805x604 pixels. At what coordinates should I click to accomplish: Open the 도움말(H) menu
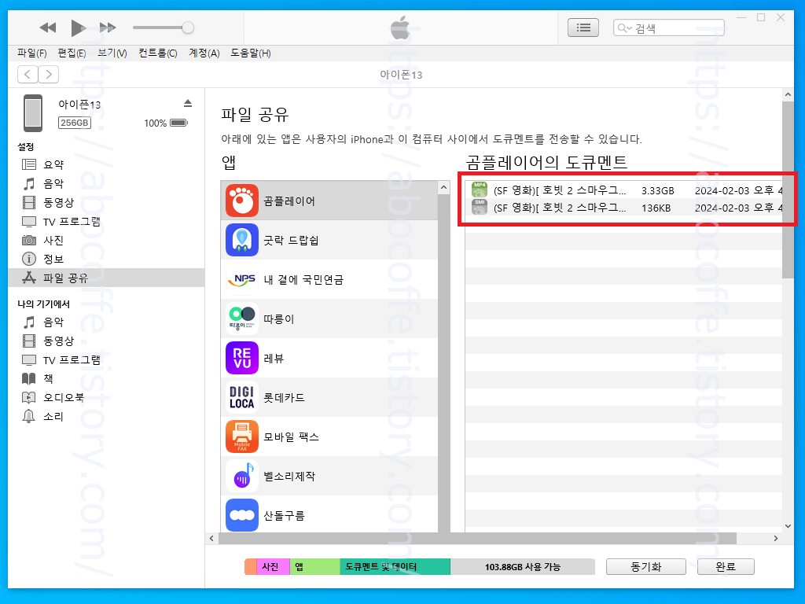coord(251,53)
